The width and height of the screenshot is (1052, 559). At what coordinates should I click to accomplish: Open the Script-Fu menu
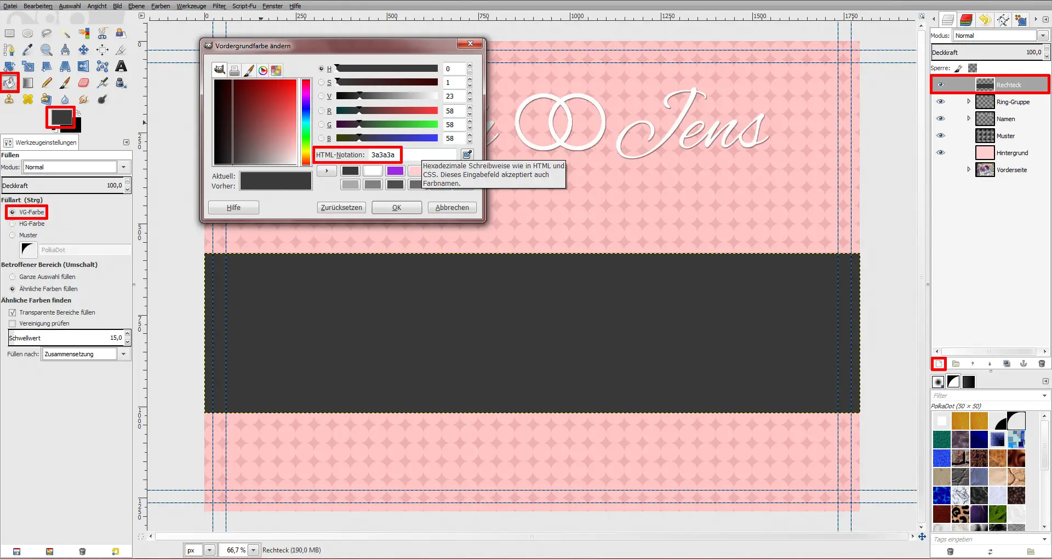[x=244, y=6]
